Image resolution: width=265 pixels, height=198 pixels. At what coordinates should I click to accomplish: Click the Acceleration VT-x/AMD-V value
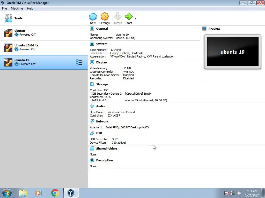[x=142, y=56]
